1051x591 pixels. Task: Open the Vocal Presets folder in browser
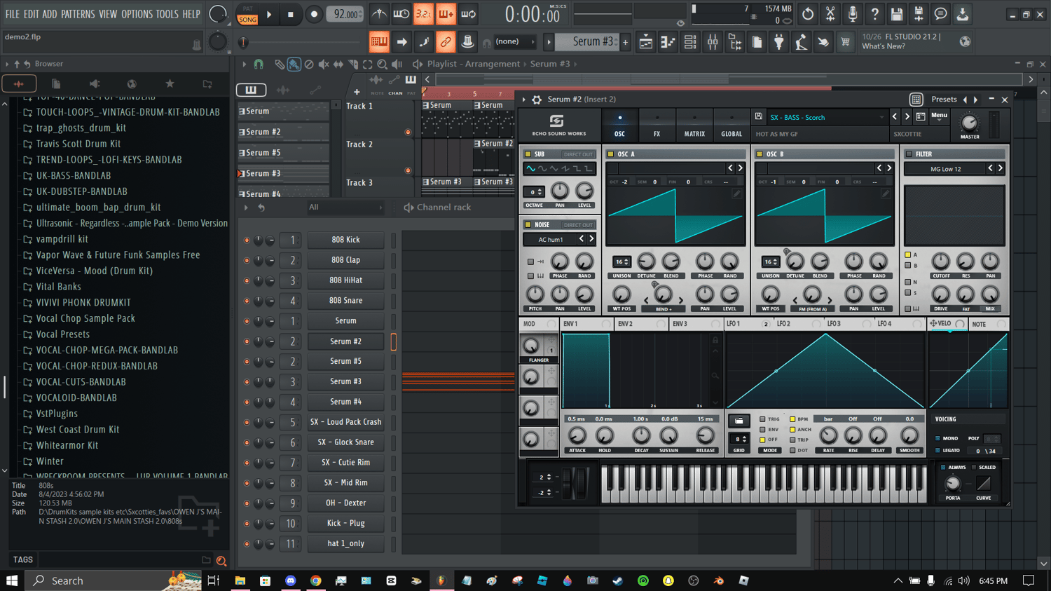(x=63, y=334)
